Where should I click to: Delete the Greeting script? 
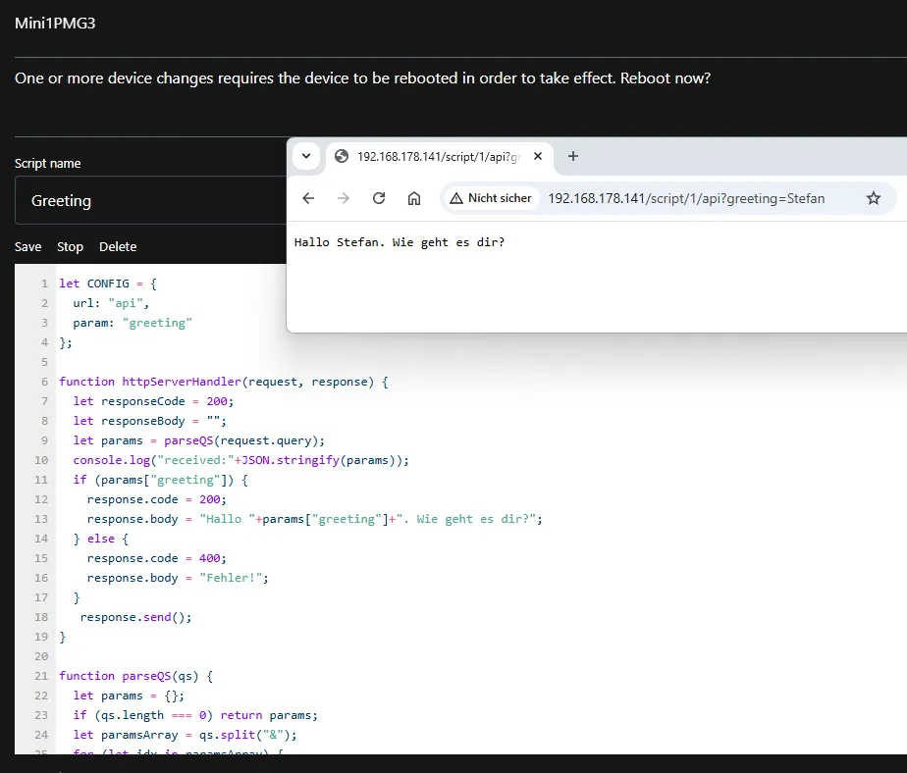(x=118, y=246)
